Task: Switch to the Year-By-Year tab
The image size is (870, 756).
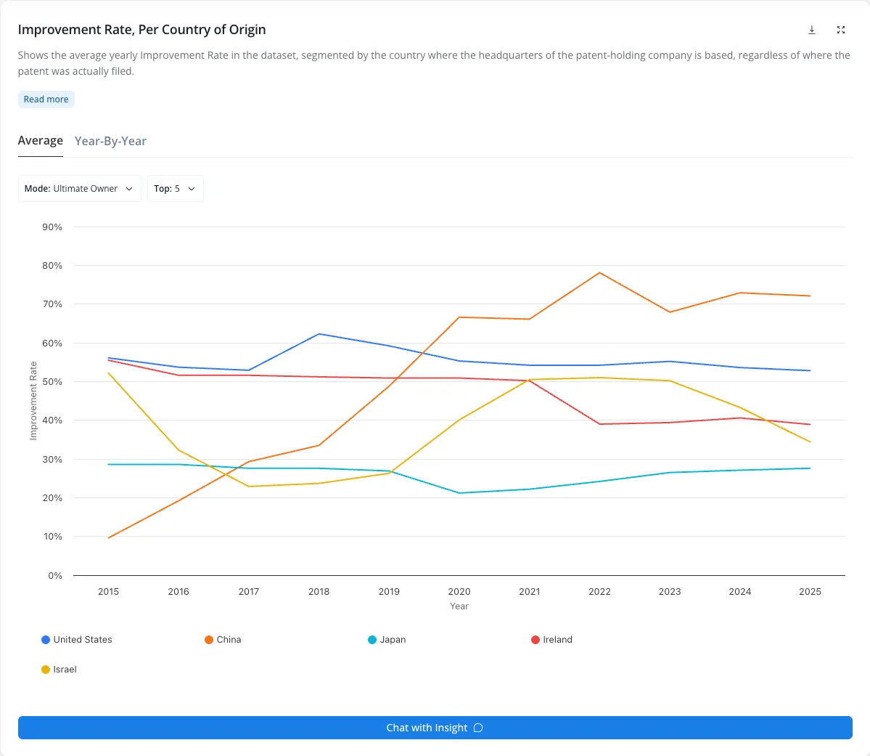Action: tap(110, 141)
